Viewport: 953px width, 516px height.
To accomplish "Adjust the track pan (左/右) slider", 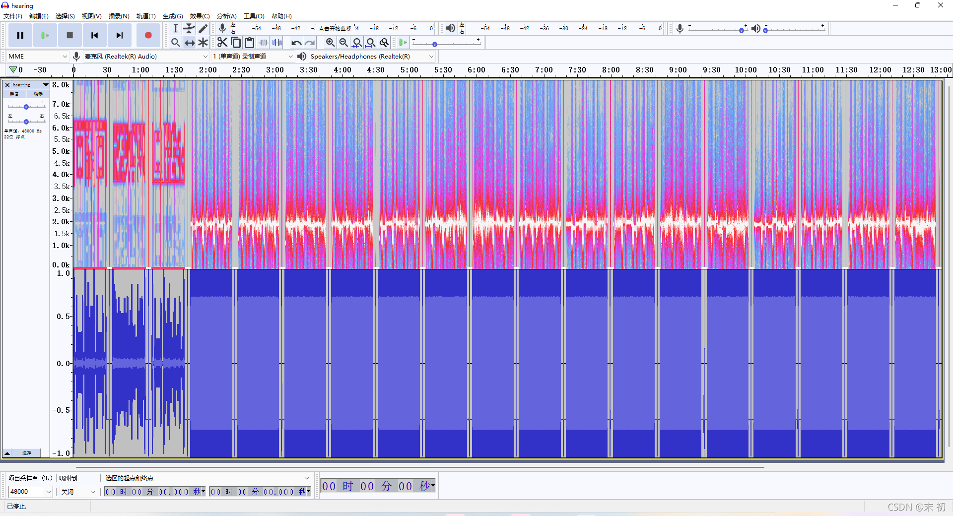I will [x=26, y=121].
